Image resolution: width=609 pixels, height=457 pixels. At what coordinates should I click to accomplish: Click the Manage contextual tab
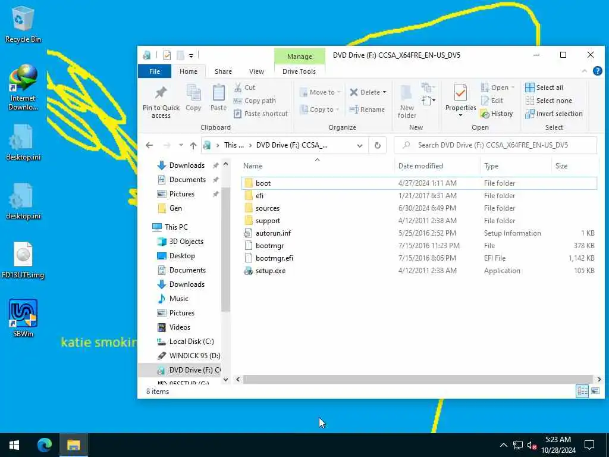[x=300, y=57]
